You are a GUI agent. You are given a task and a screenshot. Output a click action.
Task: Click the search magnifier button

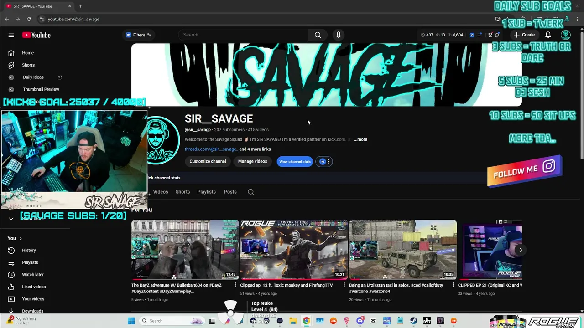tap(318, 35)
